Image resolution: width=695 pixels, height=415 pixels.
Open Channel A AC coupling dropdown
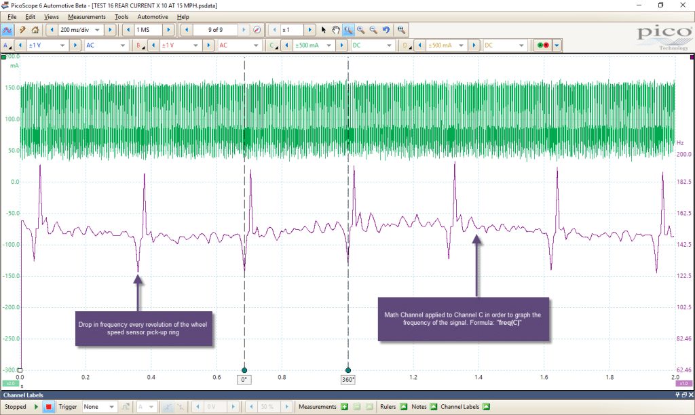(123, 45)
